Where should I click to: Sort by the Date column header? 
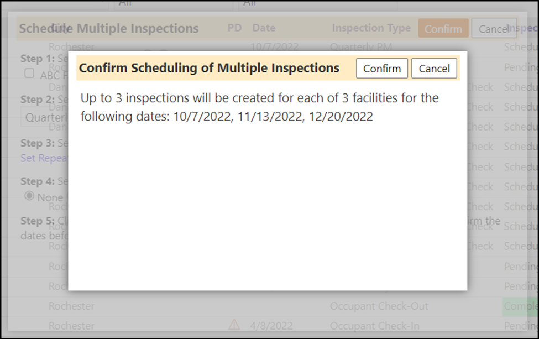(264, 28)
